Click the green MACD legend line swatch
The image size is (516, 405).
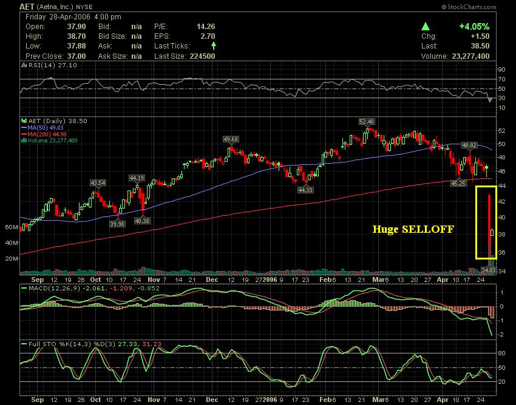[24, 289]
